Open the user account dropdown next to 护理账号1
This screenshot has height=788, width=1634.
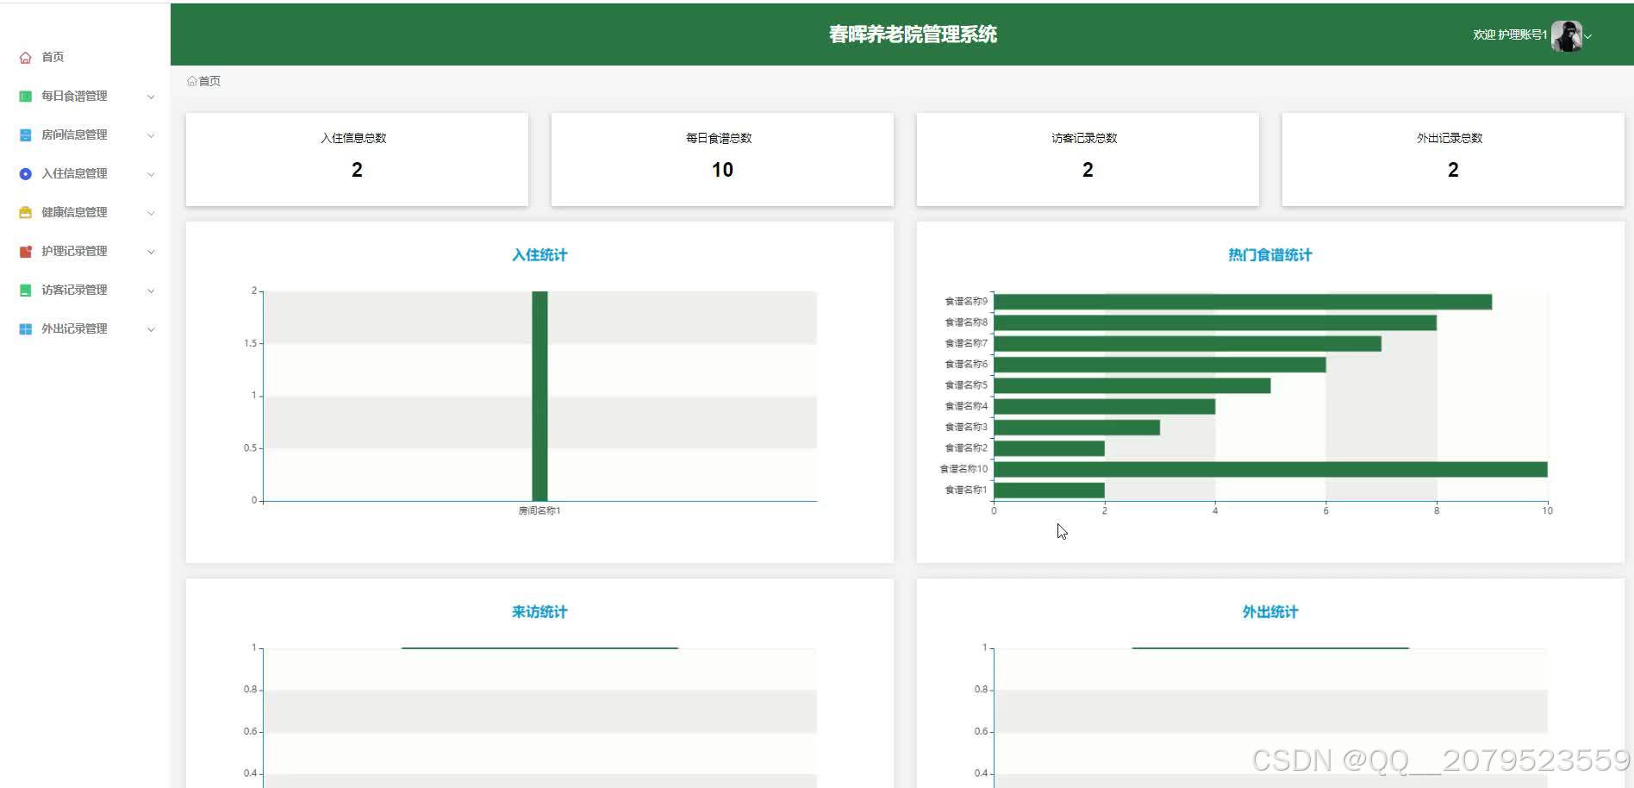[1589, 36]
